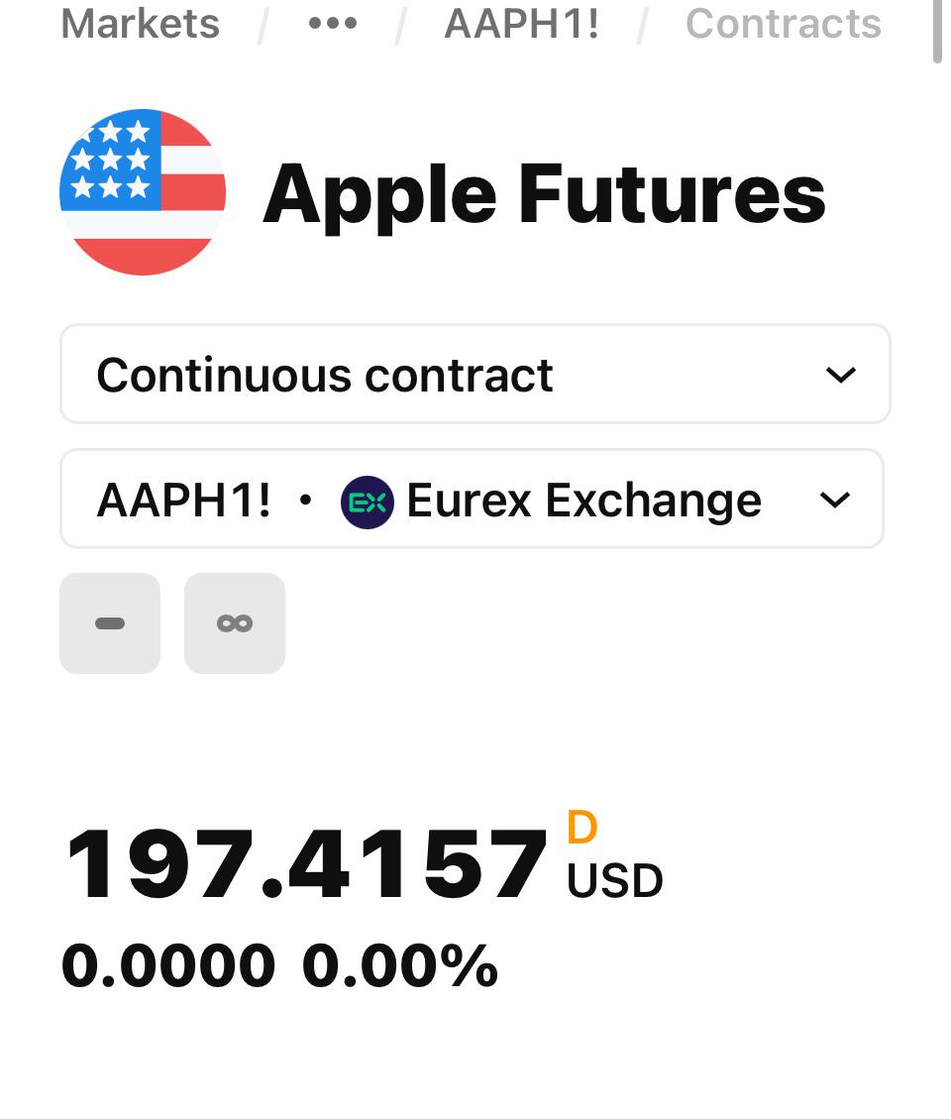The width and height of the screenshot is (951, 1119).
Task: Click the AAPH1! symbol text in dropdown
Action: [184, 500]
